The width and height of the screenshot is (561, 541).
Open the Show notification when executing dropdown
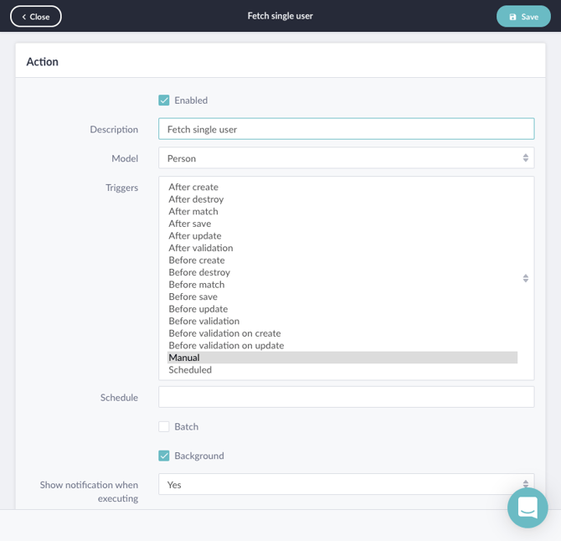pos(346,485)
